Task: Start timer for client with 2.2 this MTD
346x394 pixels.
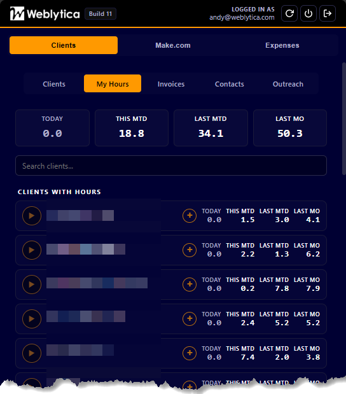Action: 32,250
